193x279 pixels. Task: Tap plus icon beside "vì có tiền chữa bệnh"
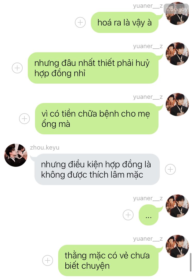(x=24, y=119)
